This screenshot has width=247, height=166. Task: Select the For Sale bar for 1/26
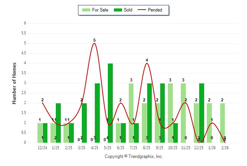(x=210, y=123)
